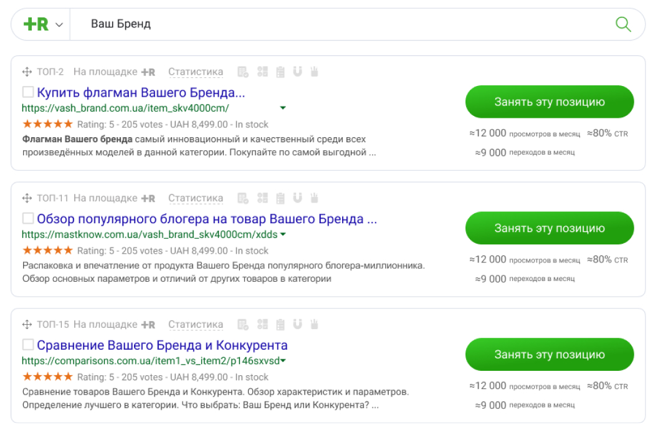Open the "Сравнение Вашего Бренда и Конкурента" link
Image resolution: width=663 pixels, height=445 pixels.
coord(162,345)
